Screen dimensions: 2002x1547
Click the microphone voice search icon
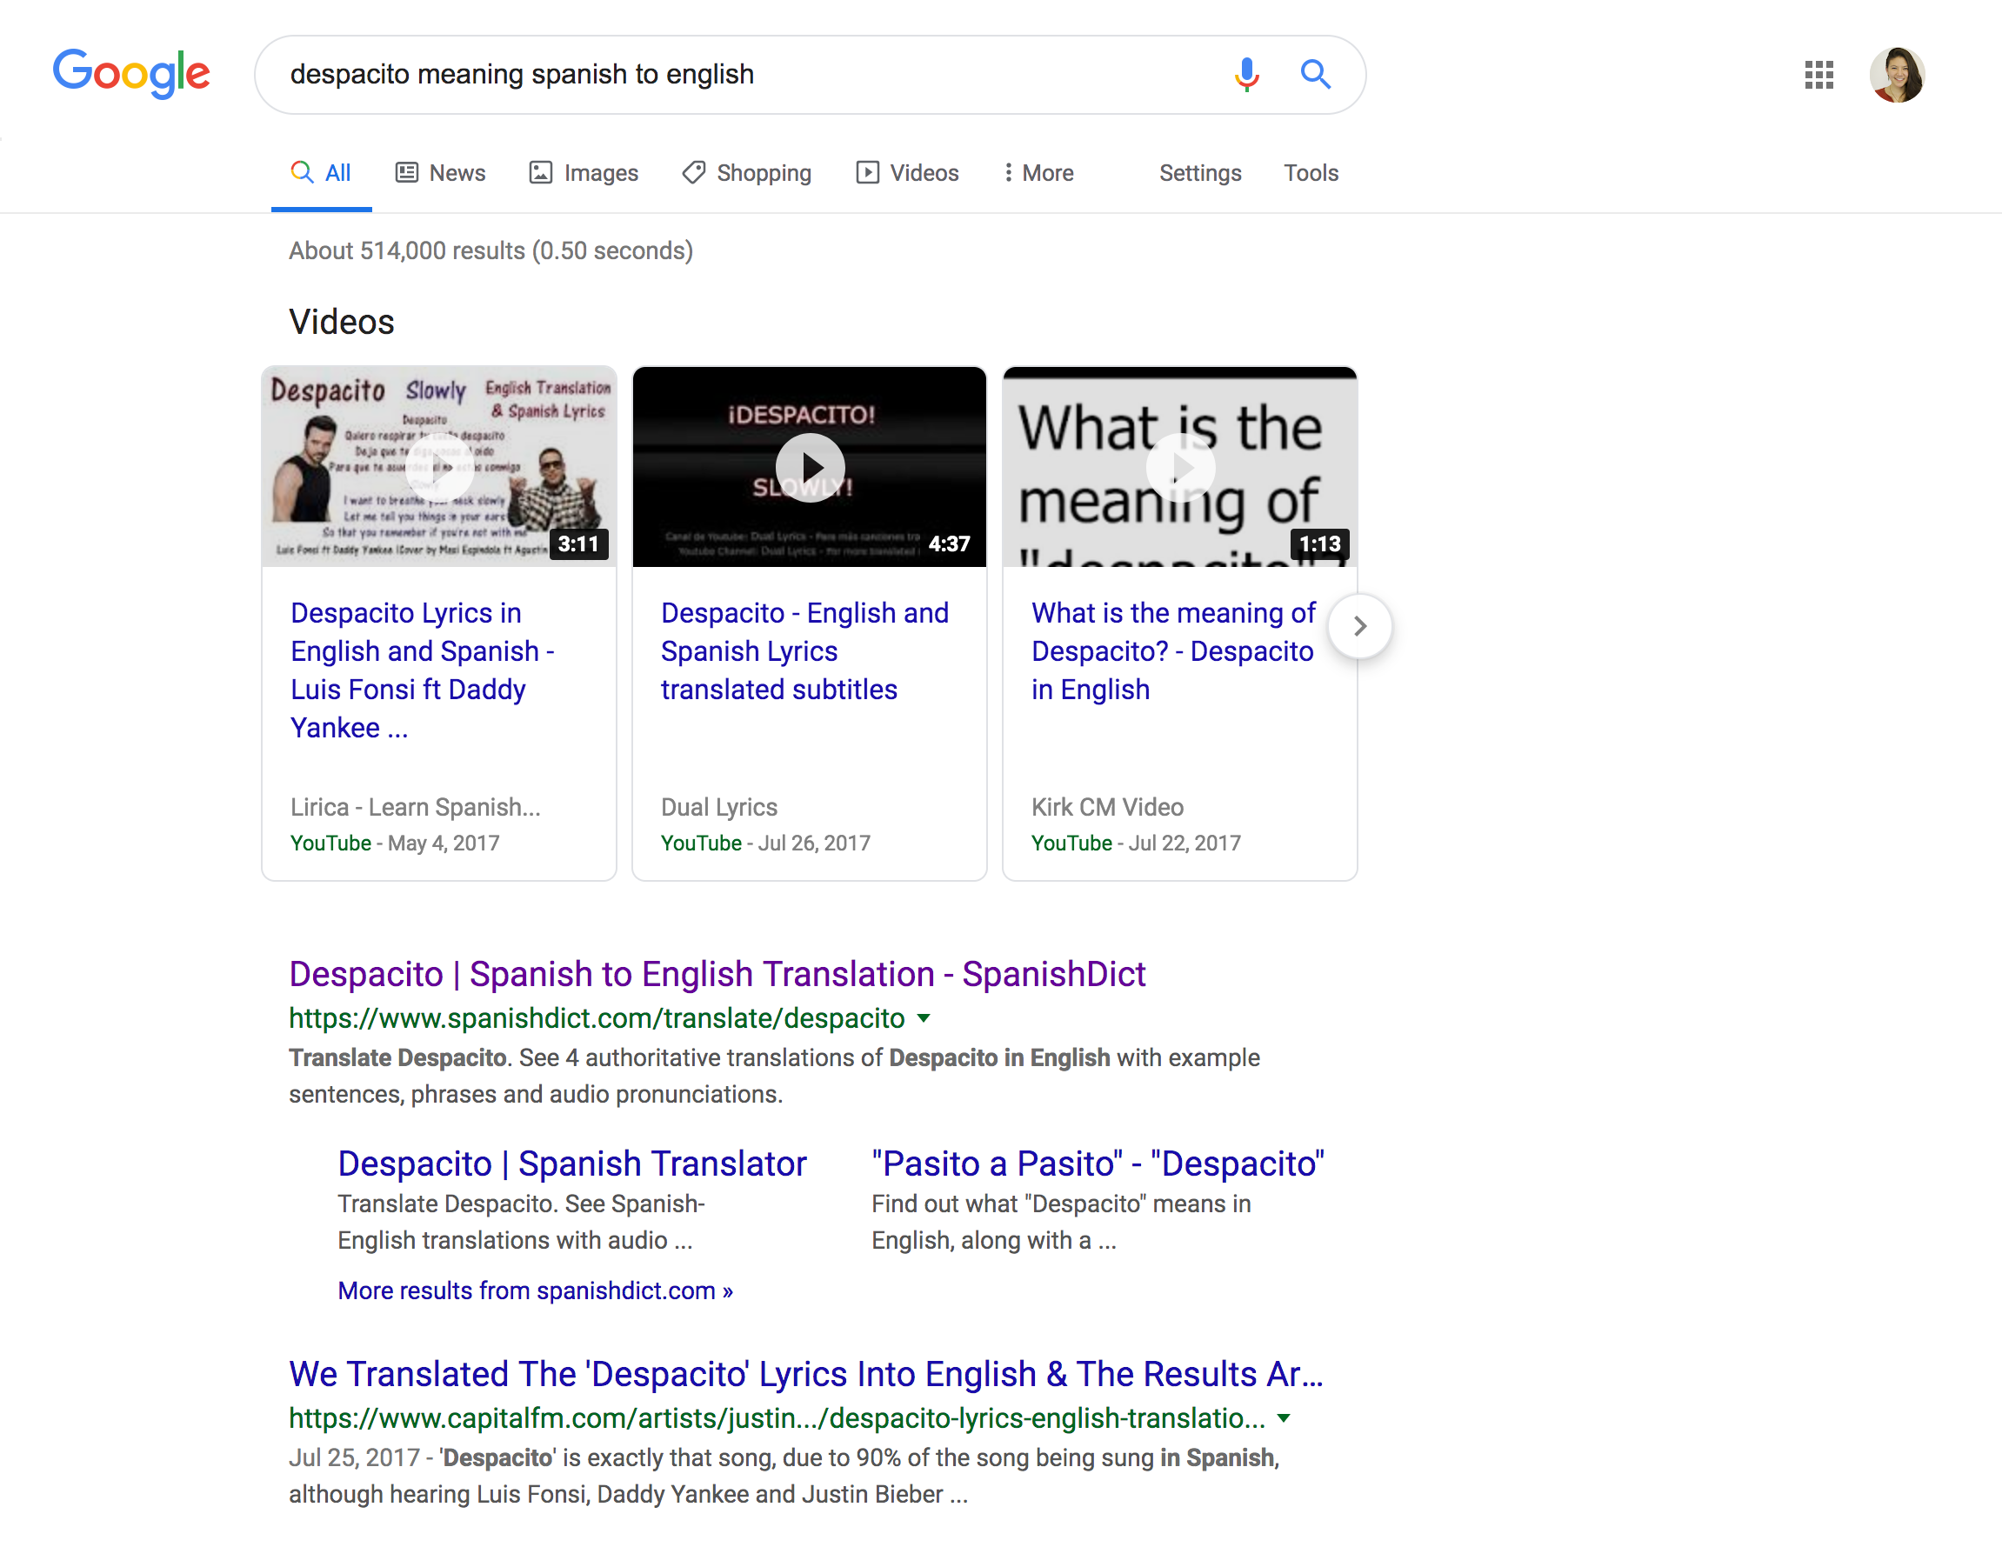pos(1245,74)
